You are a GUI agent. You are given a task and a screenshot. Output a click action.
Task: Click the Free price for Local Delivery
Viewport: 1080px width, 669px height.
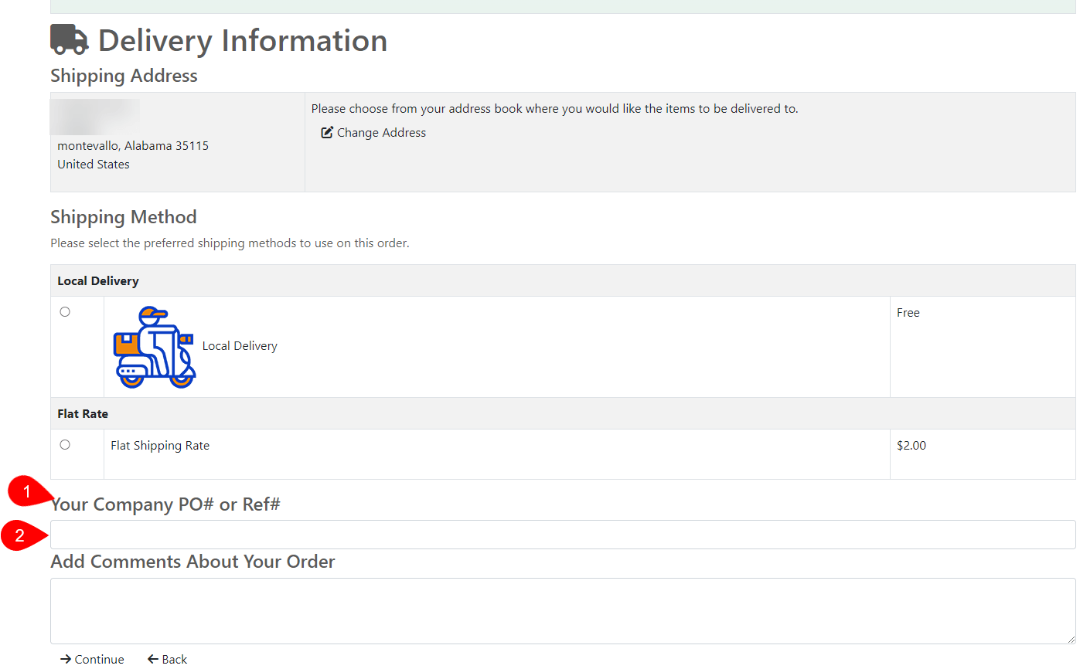tap(908, 313)
